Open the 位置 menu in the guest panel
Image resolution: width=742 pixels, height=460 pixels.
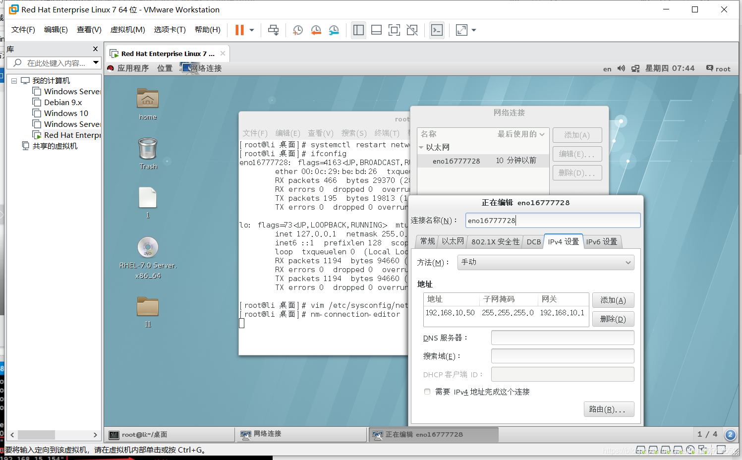click(165, 68)
